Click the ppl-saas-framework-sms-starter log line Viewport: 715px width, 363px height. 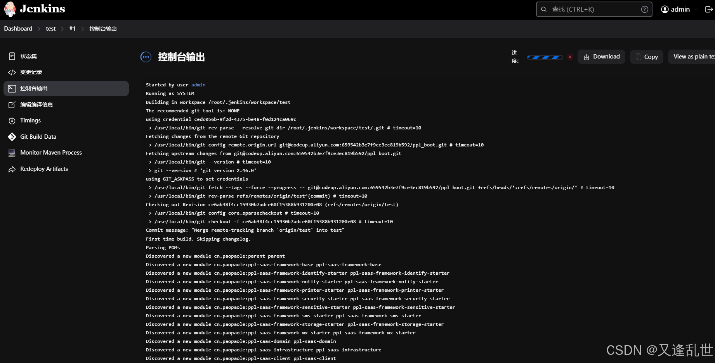point(283,316)
